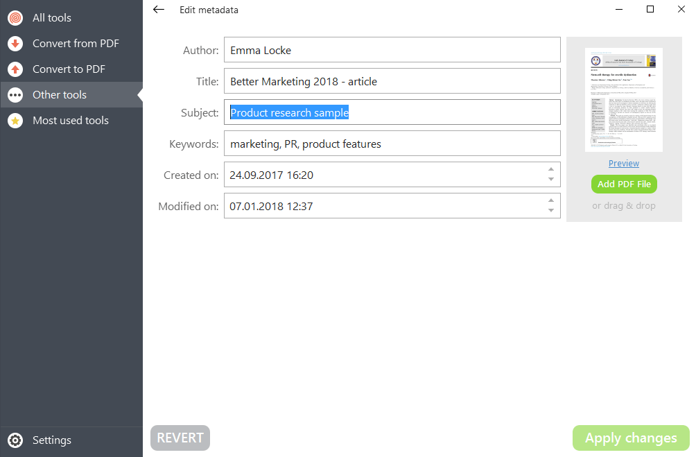Click the Convert to PDF arrow icon
Viewport: 696px width, 457px height.
(x=15, y=69)
